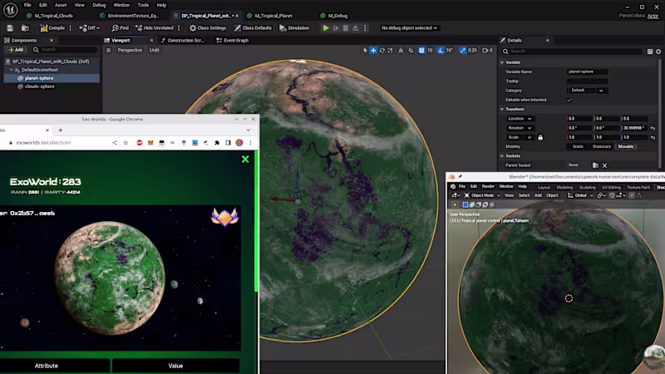Screen dimensions: 665x374
Task: Toggle Editable when Inherited checkbox
Action: point(569,100)
